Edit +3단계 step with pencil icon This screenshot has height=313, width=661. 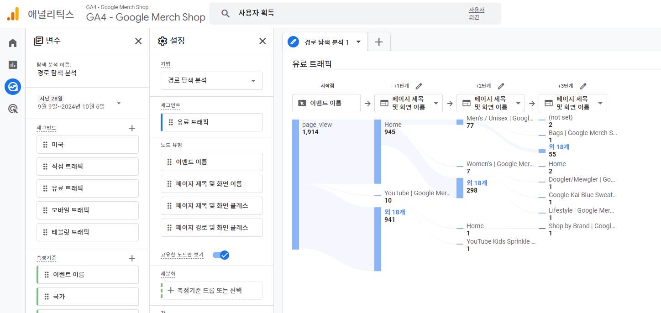tap(583, 86)
